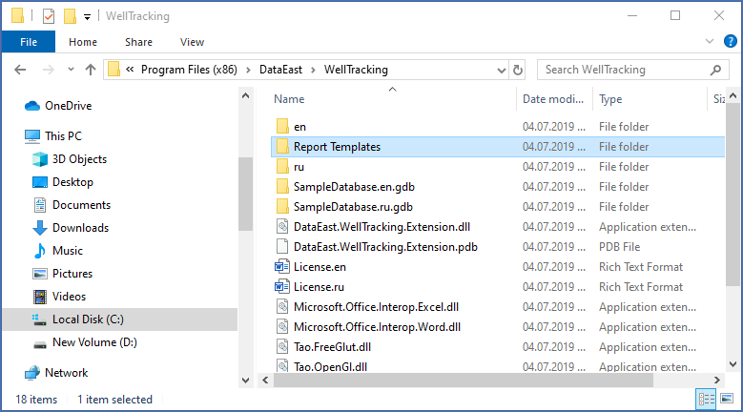The image size is (743, 412).
Task: Click the Refresh button in address bar
Action: click(517, 70)
